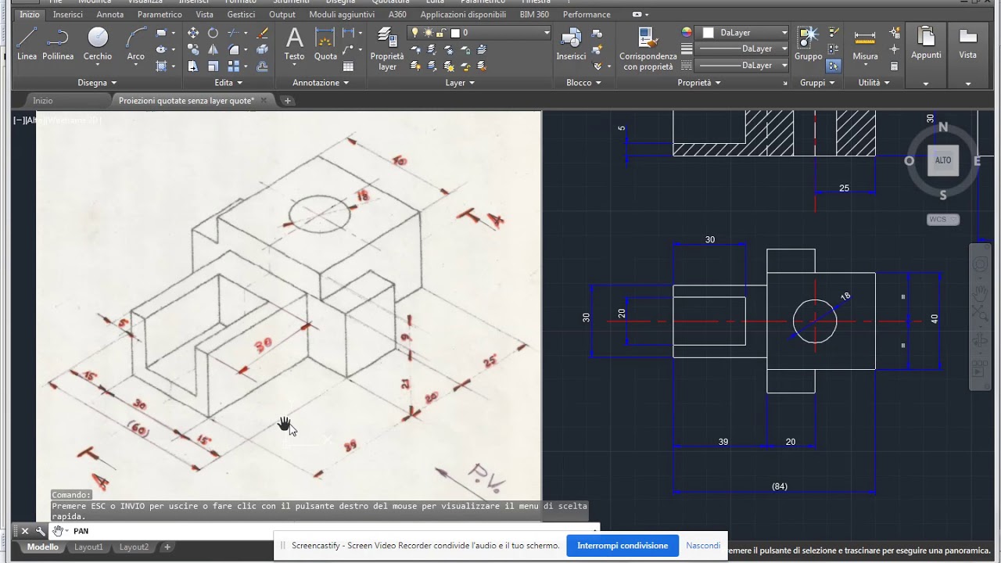This screenshot has height=563, width=1001.
Task: Open the DaLayer color dropdown
Action: (744, 33)
